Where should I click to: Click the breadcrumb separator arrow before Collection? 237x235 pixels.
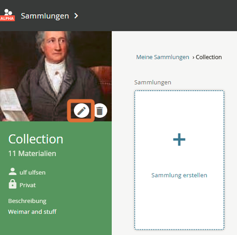coord(193,57)
